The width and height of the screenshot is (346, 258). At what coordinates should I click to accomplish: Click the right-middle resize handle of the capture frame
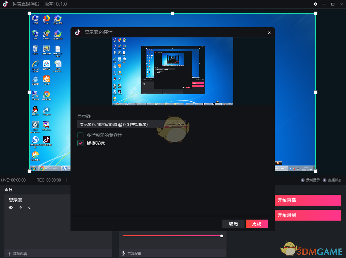click(x=316, y=92)
